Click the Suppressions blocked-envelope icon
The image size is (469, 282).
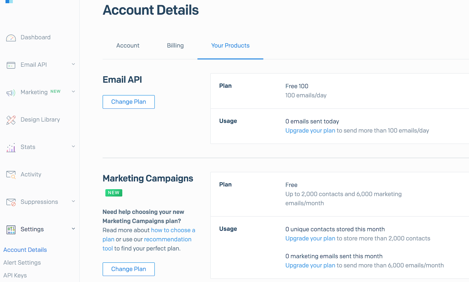pyautogui.click(x=11, y=202)
